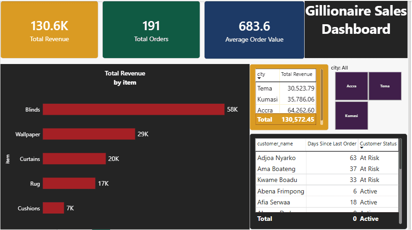Click Active status for Abena Frimpong
412x230 pixels.
[368, 191]
